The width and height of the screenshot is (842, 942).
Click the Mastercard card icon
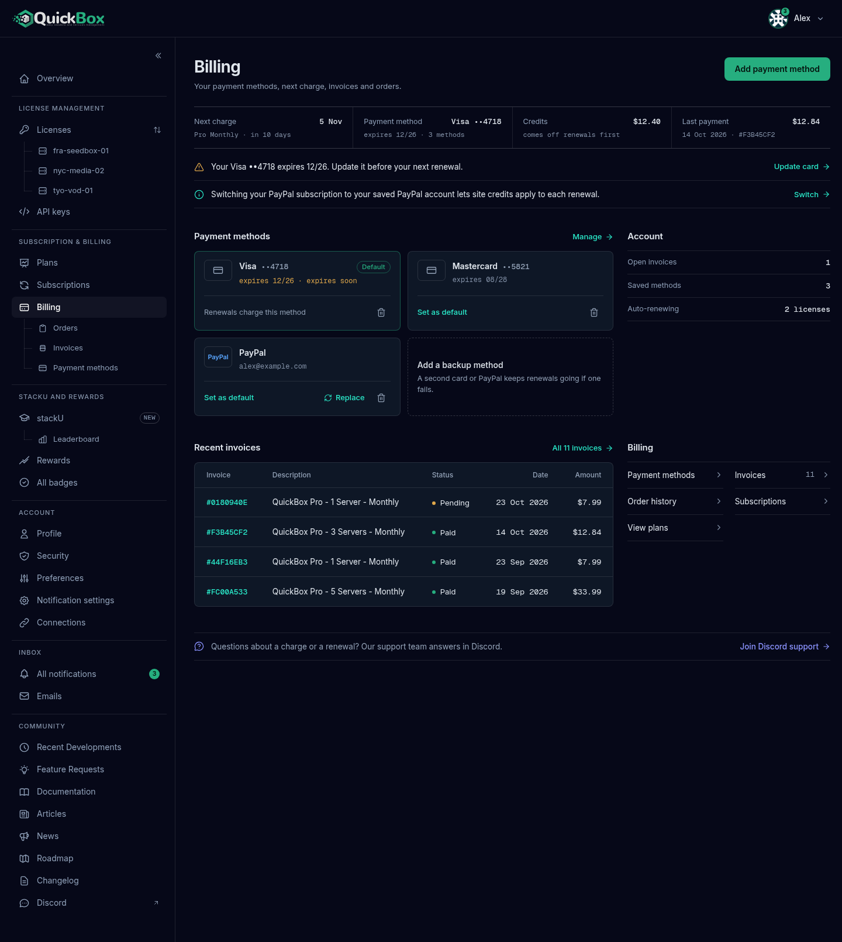(x=432, y=270)
